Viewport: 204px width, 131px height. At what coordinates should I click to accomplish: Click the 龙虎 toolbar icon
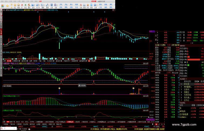coord(81,6)
